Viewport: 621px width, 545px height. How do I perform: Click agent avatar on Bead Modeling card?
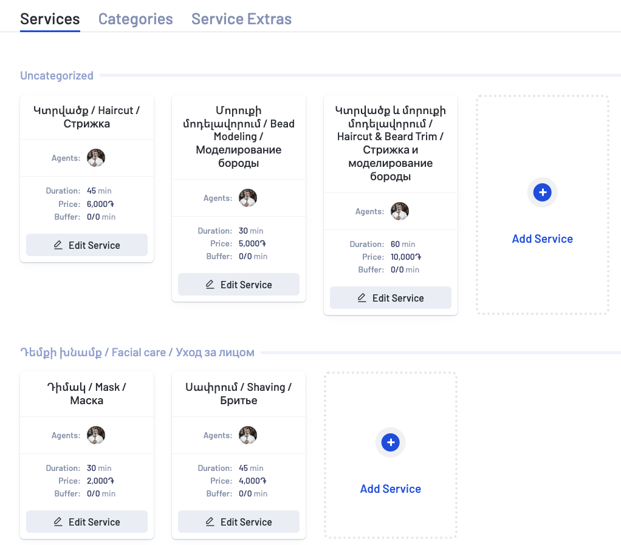[248, 198]
